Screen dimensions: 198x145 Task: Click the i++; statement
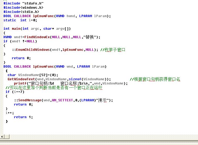pos(10,113)
